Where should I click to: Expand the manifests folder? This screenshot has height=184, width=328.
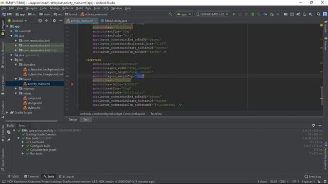(11, 31)
